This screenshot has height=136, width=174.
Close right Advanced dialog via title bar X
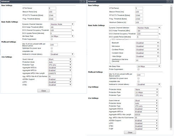pos(171,1)
